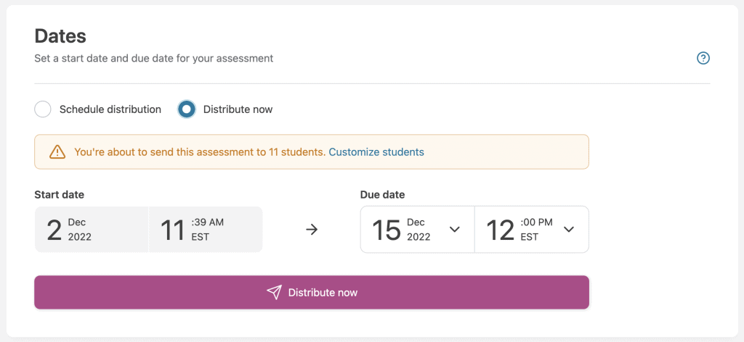Click the start date field showing 2 Dec

91,230
